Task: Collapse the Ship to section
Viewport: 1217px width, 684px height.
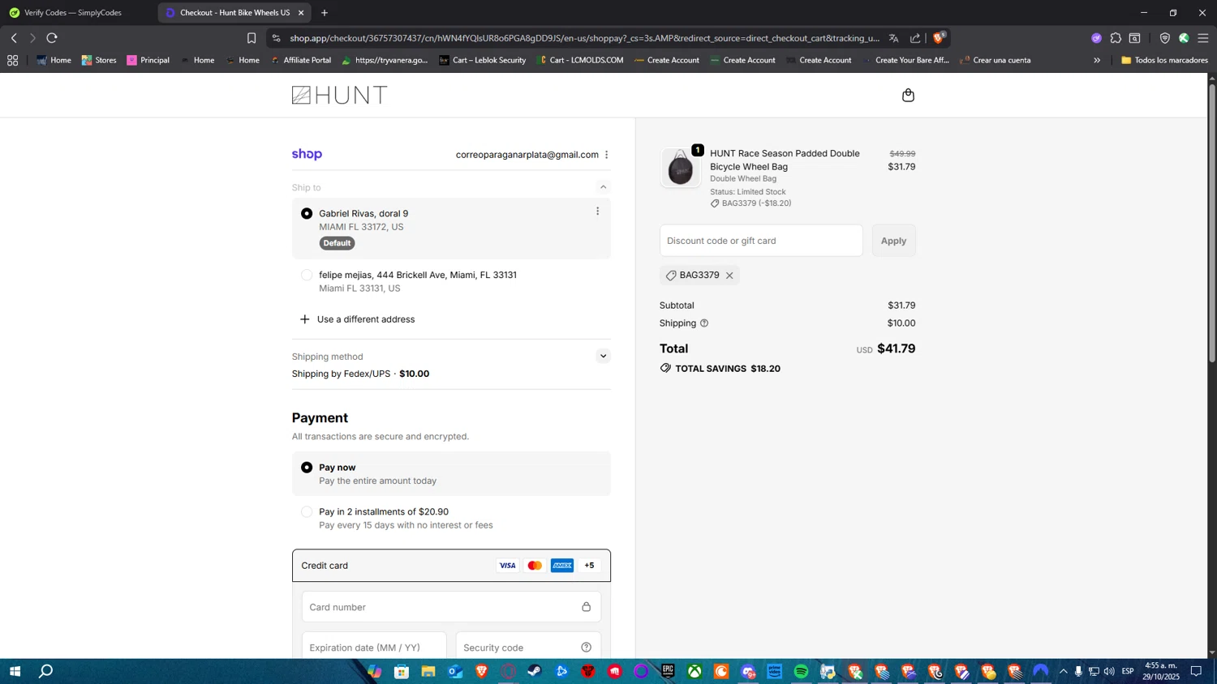Action: 603,187
